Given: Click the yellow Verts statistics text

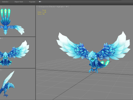Looking at the screenshot, I should [41, 14].
